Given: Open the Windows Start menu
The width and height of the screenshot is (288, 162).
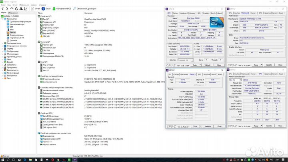Looking at the screenshot, I should click(2, 160).
